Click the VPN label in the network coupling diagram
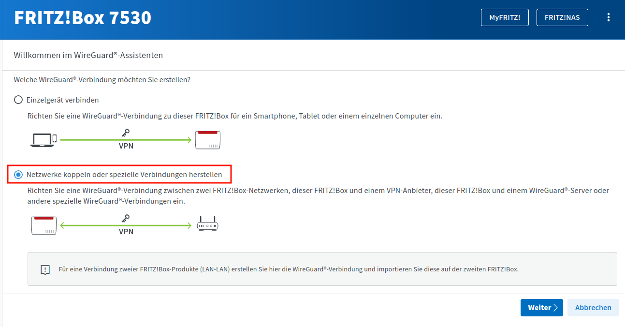This screenshot has width=625, height=327. tap(126, 232)
